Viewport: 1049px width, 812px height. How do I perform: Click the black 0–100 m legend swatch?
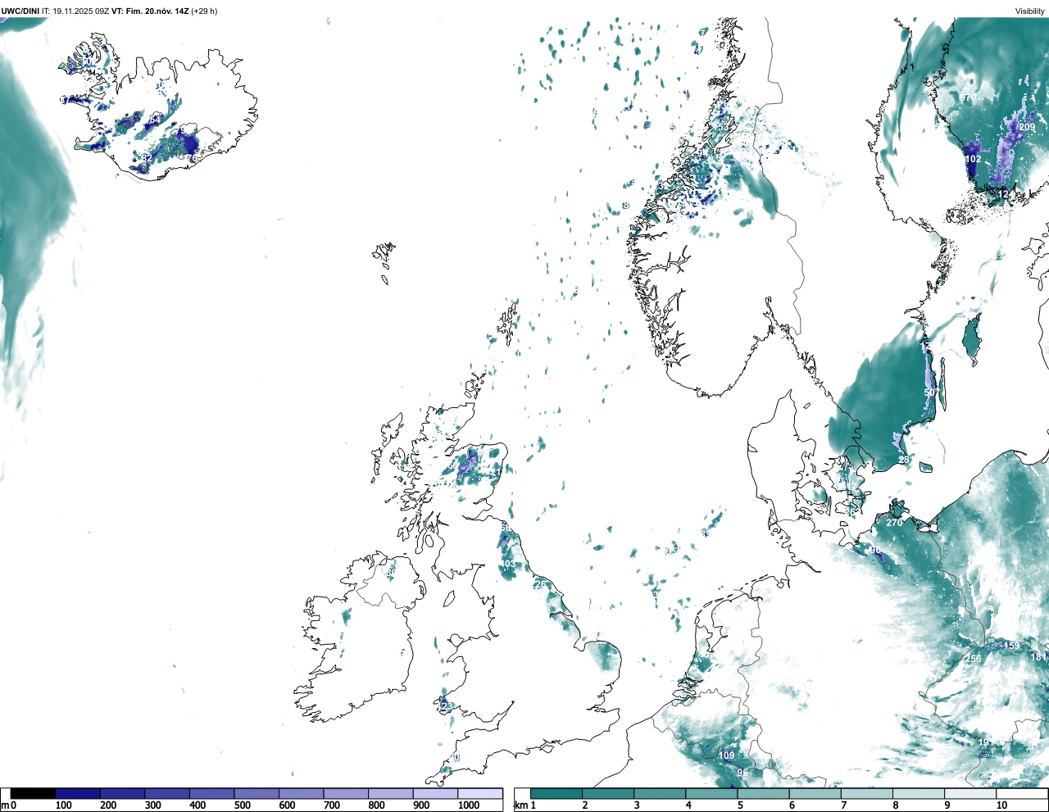(x=33, y=793)
